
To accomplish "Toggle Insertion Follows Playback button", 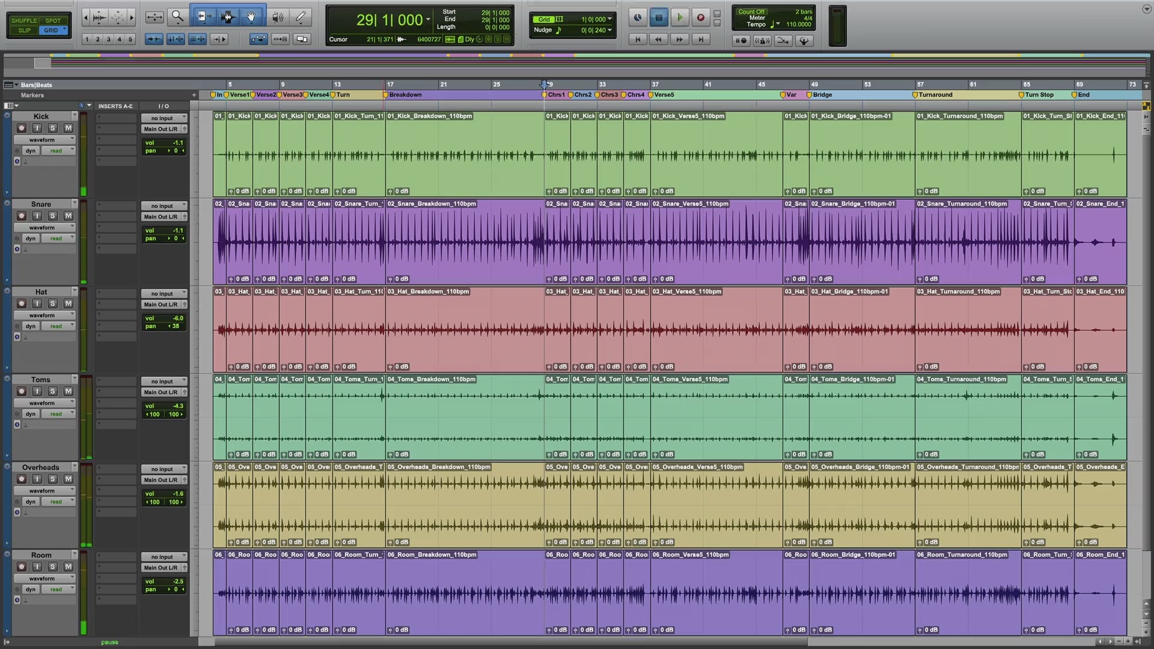I will click(x=219, y=39).
